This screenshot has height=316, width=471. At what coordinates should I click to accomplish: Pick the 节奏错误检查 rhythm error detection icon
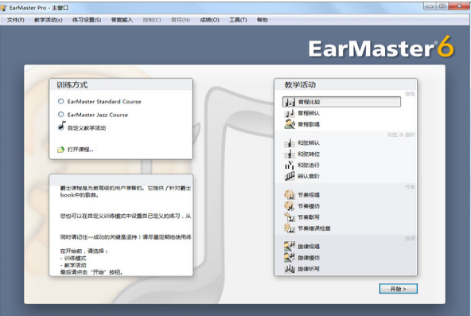[x=290, y=228]
